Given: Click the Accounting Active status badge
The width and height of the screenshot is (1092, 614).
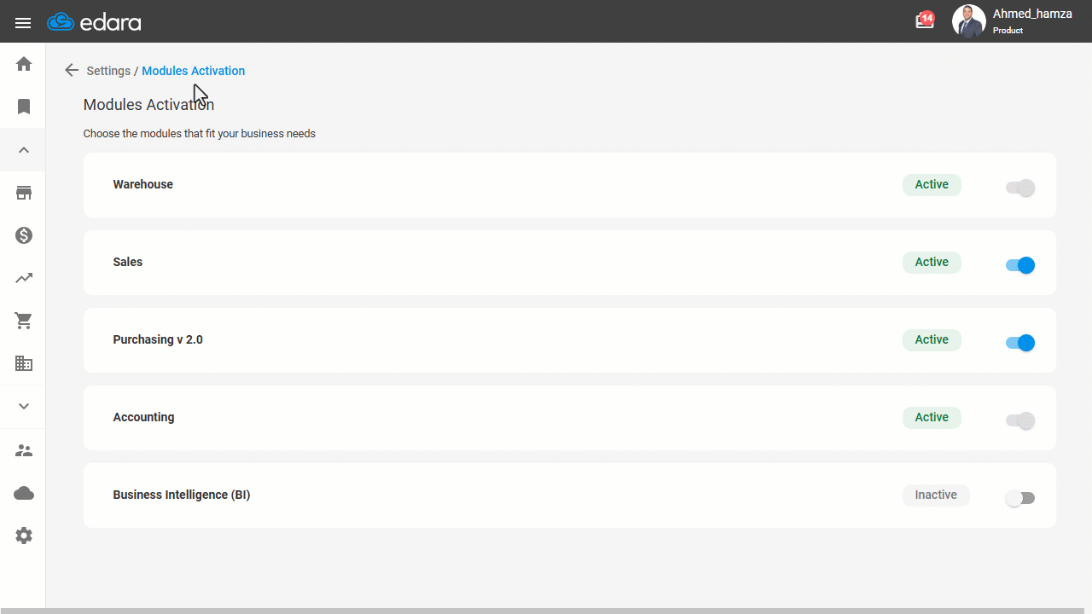Looking at the screenshot, I should click(x=932, y=417).
